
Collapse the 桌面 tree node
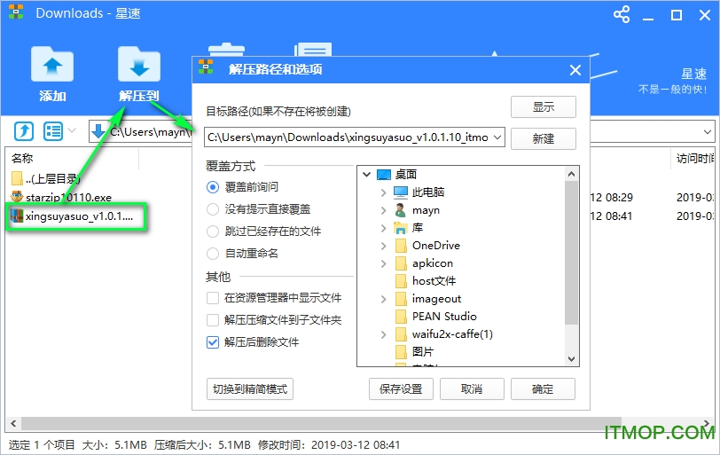[x=366, y=175]
